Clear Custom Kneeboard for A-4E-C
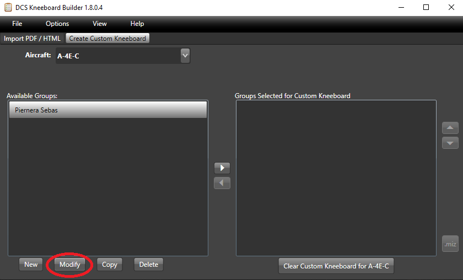 (x=336, y=266)
